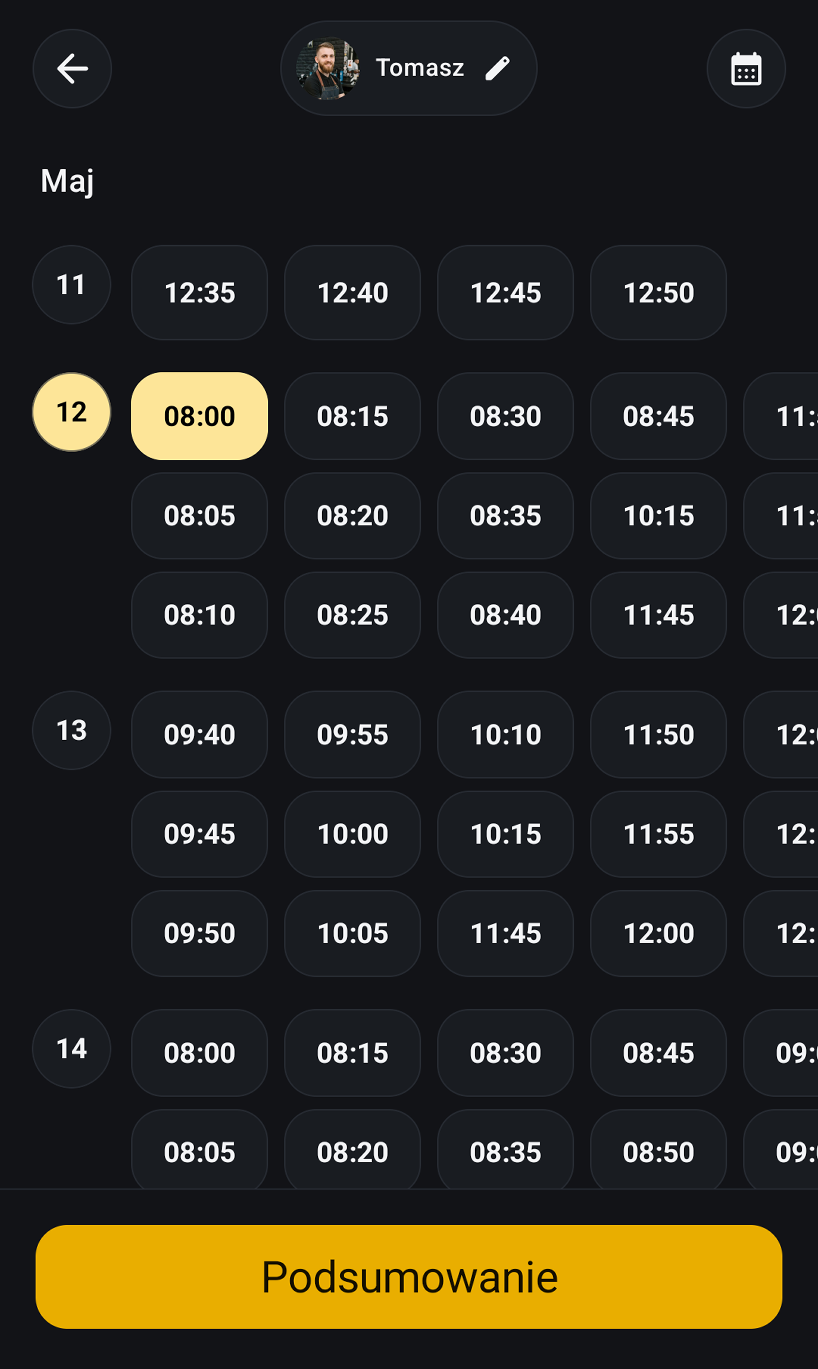Select day 11 in May

pyautogui.click(x=72, y=285)
